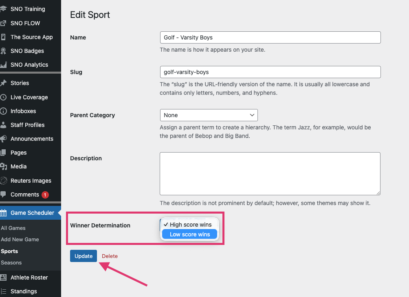
Task: Click inside the Description text area
Action: 270,174
